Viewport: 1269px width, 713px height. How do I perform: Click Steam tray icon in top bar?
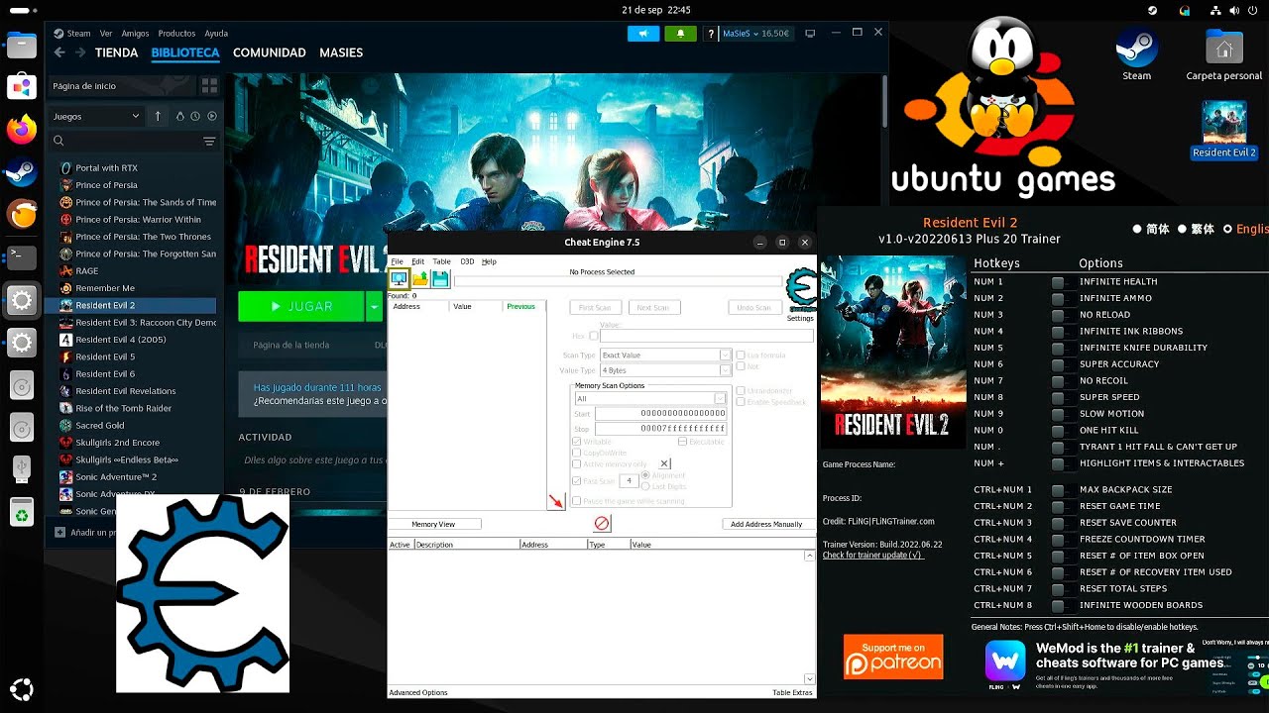(x=1152, y=10)
